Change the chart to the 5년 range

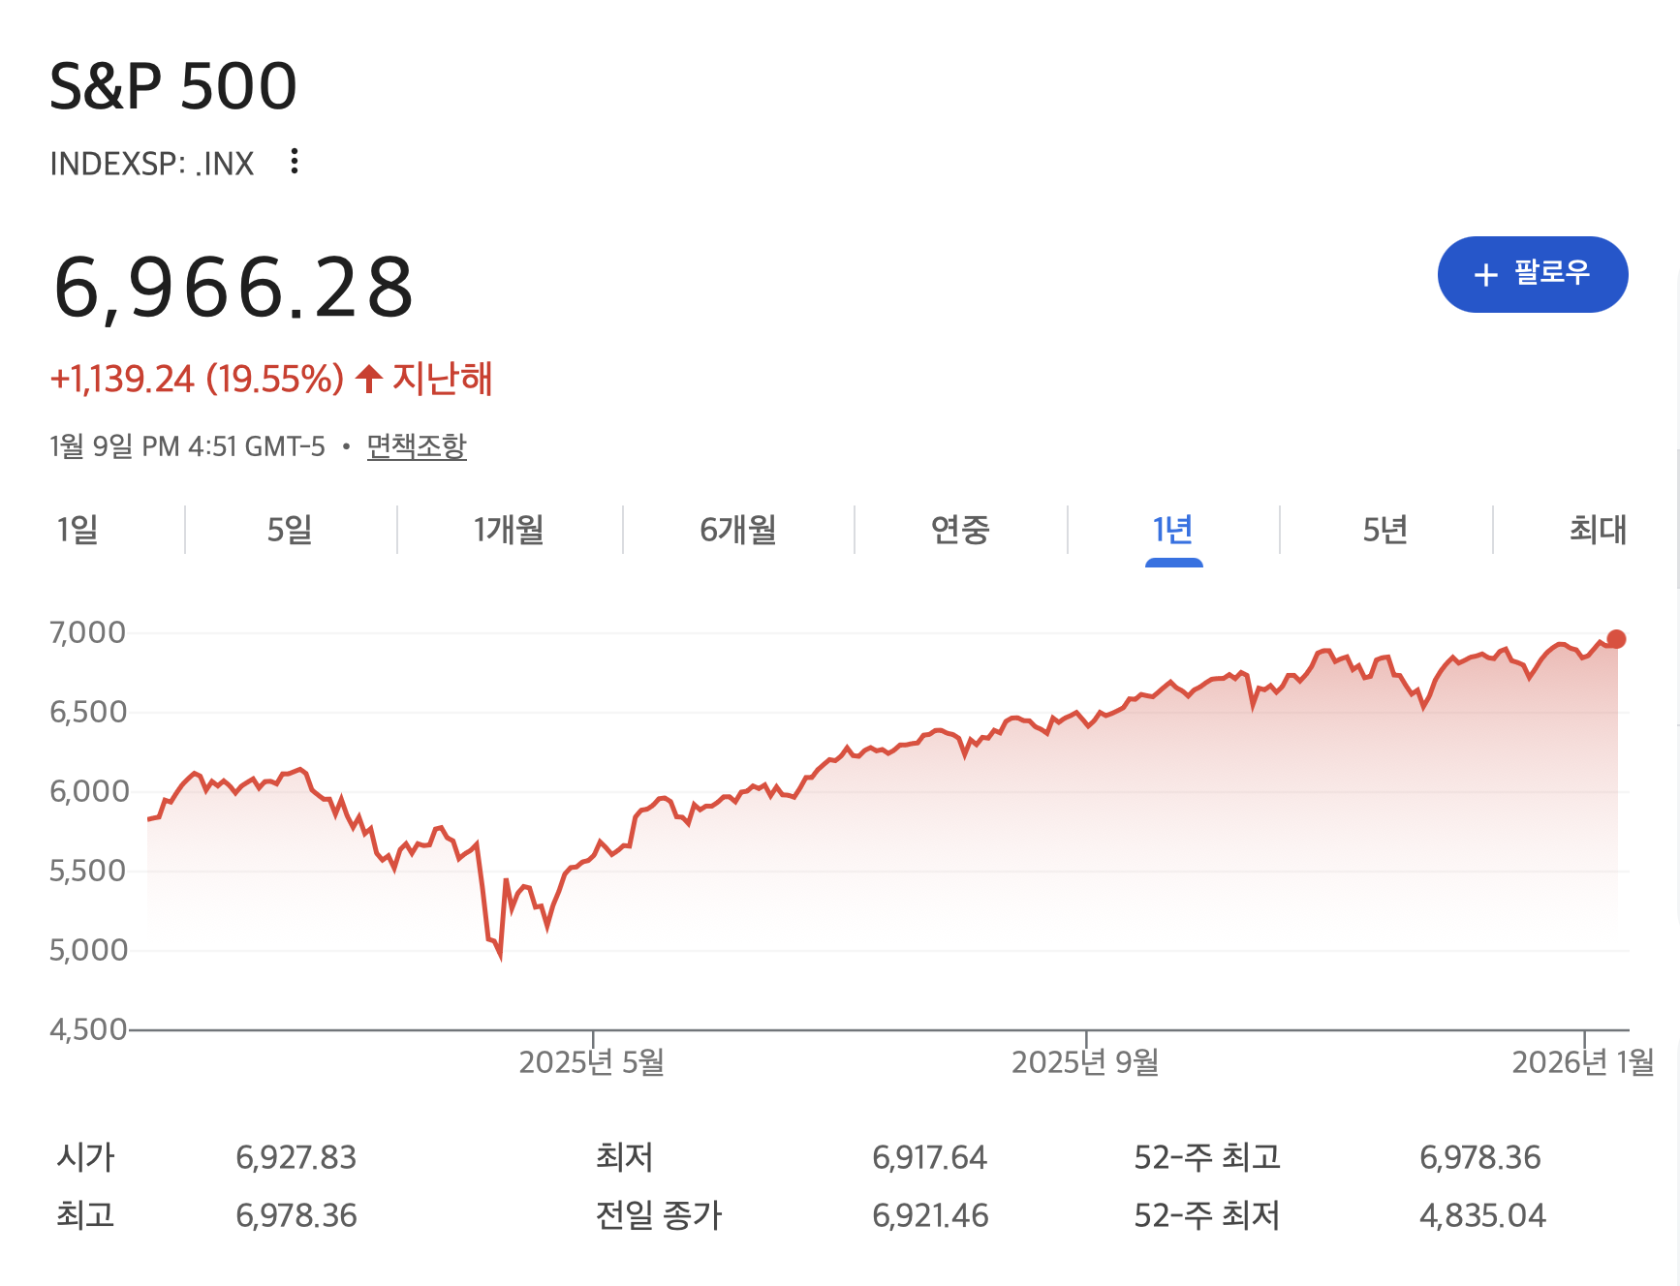click(1384, 530)
